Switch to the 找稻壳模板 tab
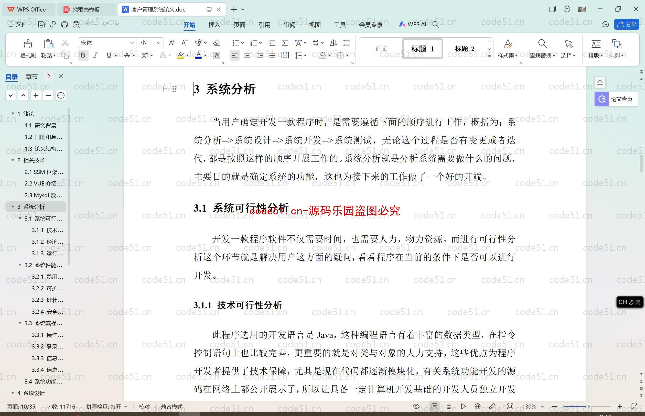Viewport: 645px width, 416px height. click(86, 9)
